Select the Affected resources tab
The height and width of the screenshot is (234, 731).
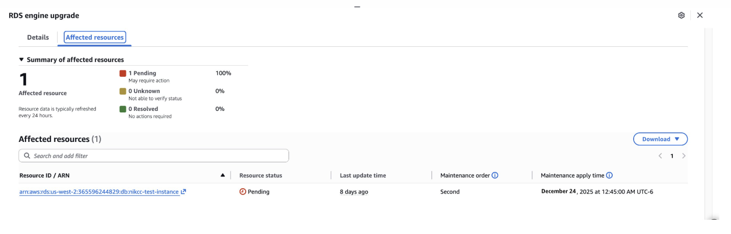(x=95, y=37)
